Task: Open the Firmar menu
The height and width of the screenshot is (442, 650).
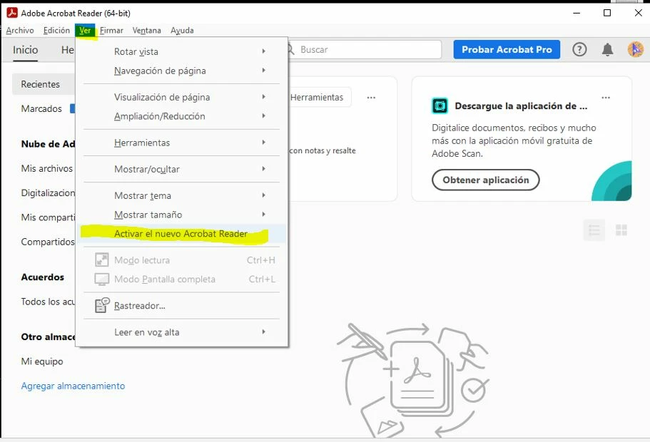Action: 111,30
